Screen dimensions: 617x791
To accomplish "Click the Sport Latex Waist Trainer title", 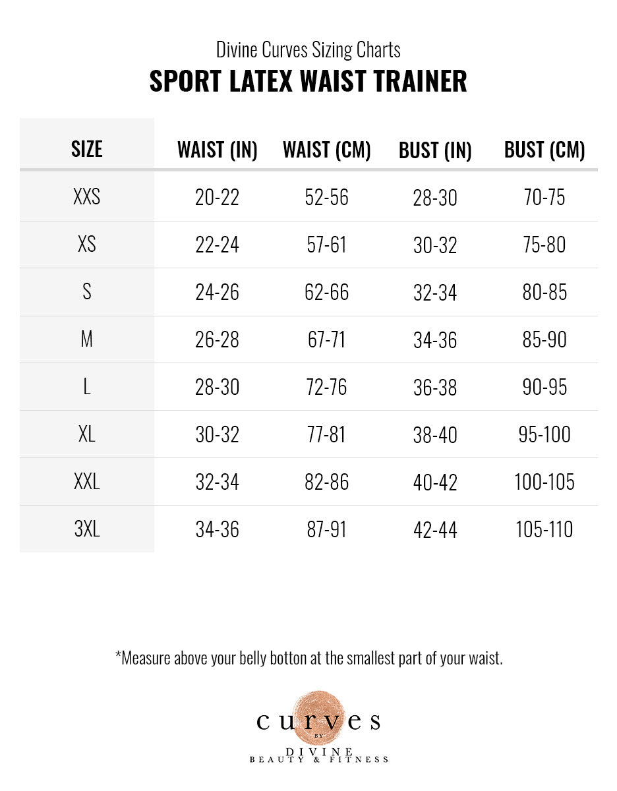I will tap(308, 81).
